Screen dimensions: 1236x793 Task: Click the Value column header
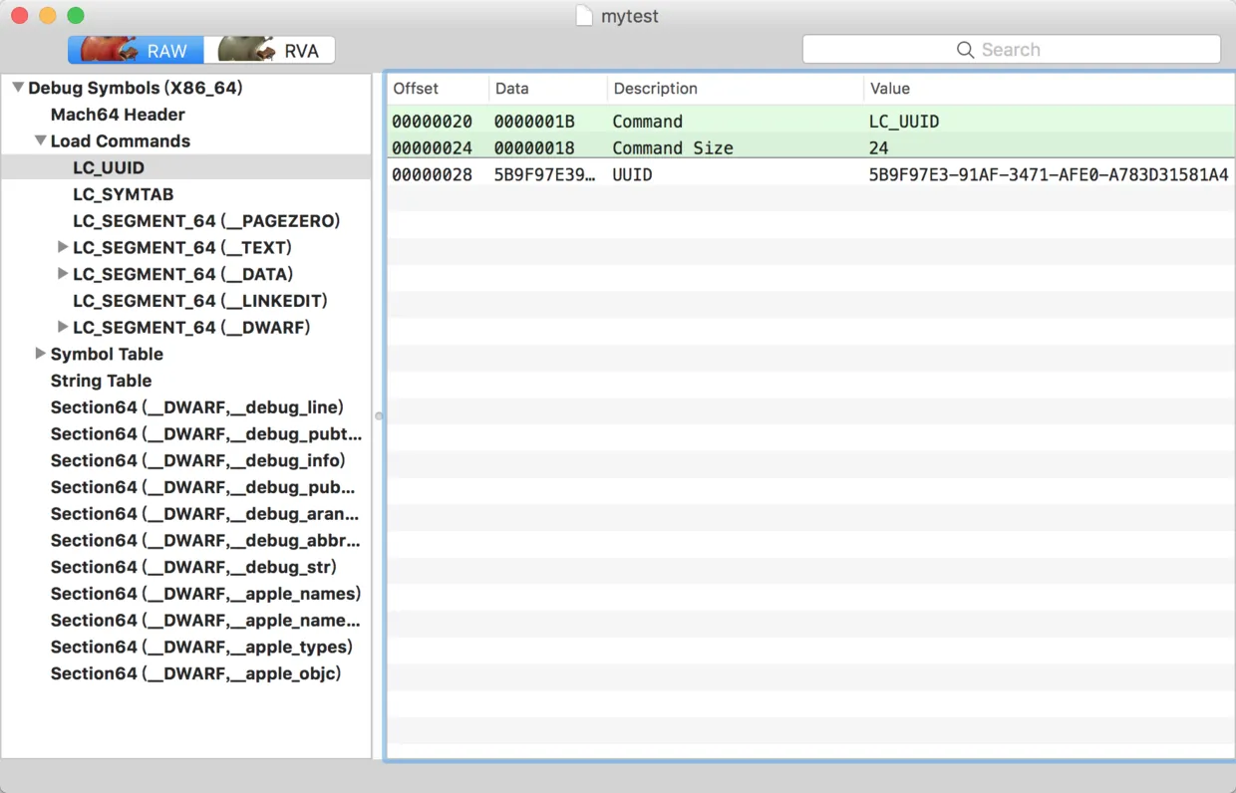(1050, 89)
